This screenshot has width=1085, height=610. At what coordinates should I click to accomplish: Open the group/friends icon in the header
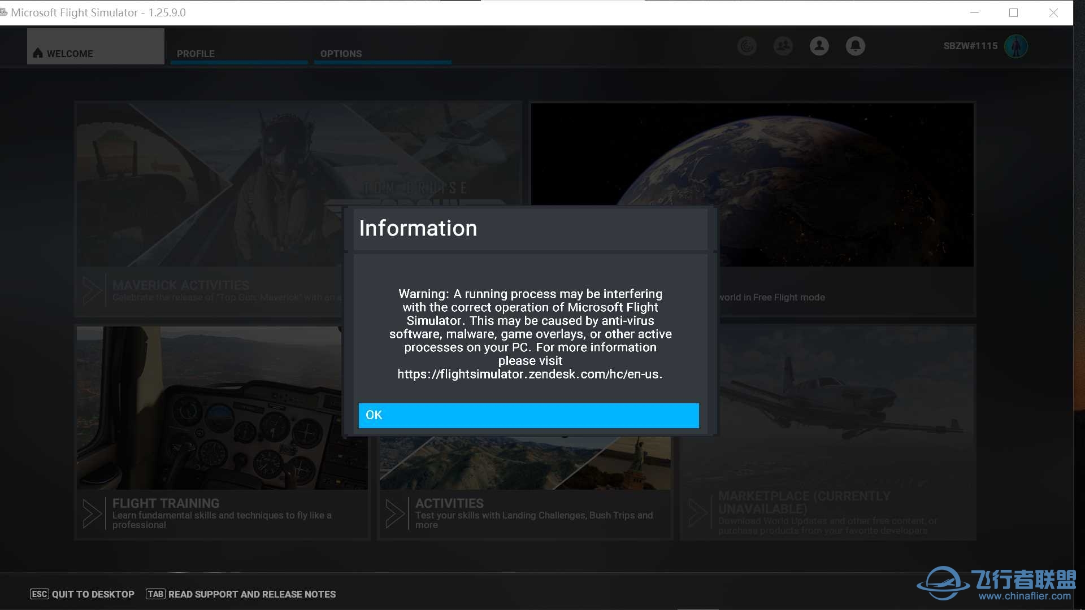tap(783, 46)
